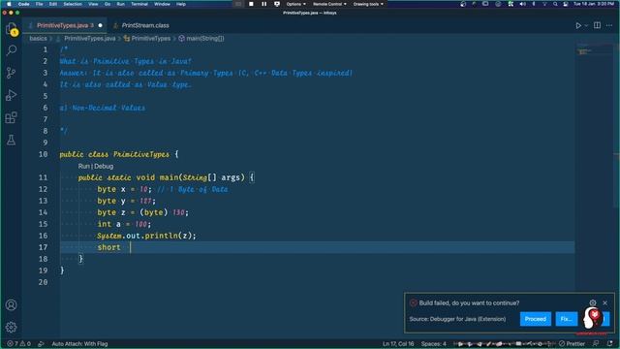
Task: Click the Run code lens above main
Action: click(83, 166)
